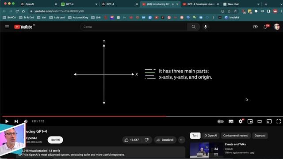This screenshot has width=283, height=159.
Task: Open the Link bookmarks folder
Action: 96,18
